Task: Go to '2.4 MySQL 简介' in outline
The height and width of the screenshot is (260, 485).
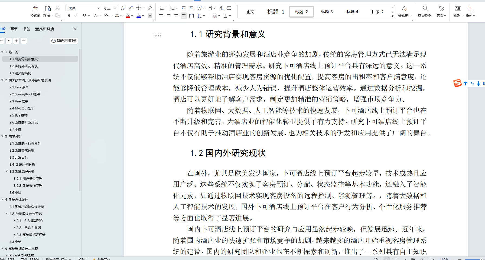Action: coord(21,108)
